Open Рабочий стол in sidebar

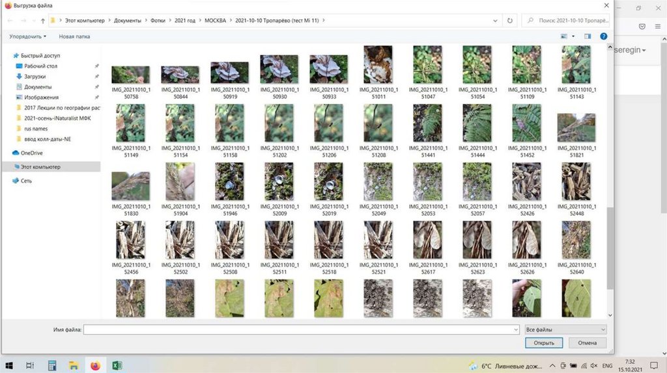[40, 66]
